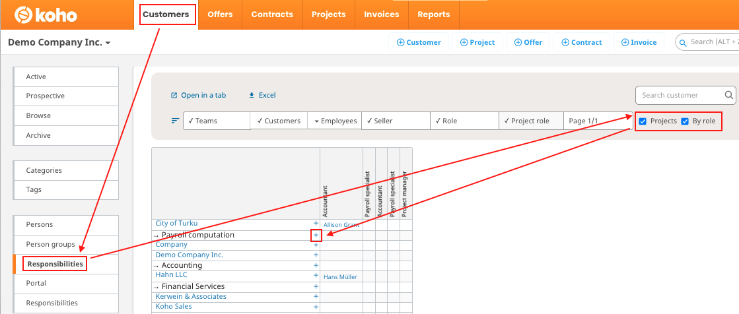
Task: Switch to the Customers tab
Action: click(166, 15)
